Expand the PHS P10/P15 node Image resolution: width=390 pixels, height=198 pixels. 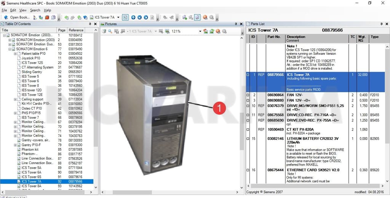[15, 113]
